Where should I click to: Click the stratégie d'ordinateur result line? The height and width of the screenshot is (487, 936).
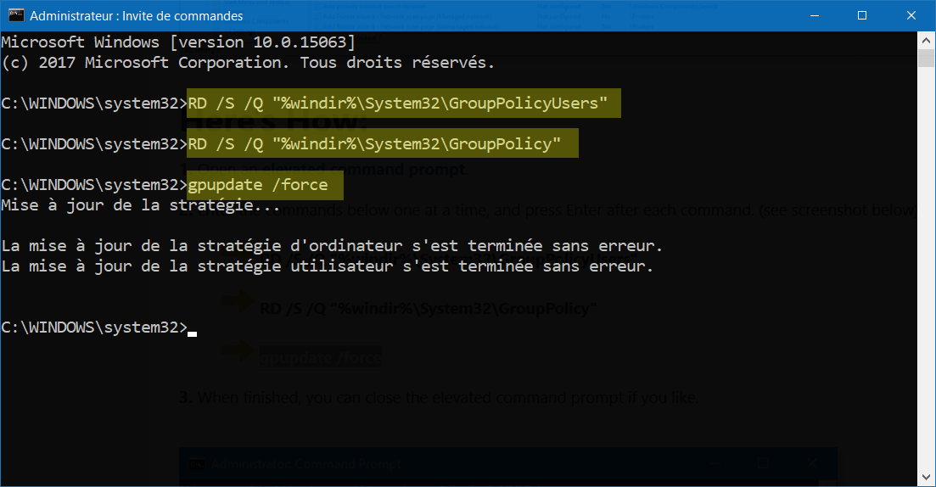(332, 246)
